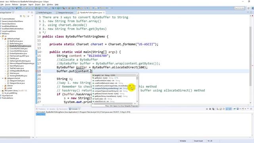This screenshot has width=254, height=143.
Task: Clear the Console output
Action: tap(217, 109)
